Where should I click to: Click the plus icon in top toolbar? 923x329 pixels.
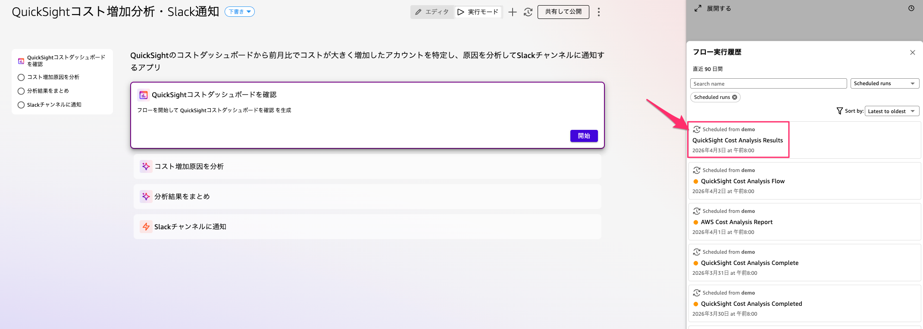click(512, 12)
